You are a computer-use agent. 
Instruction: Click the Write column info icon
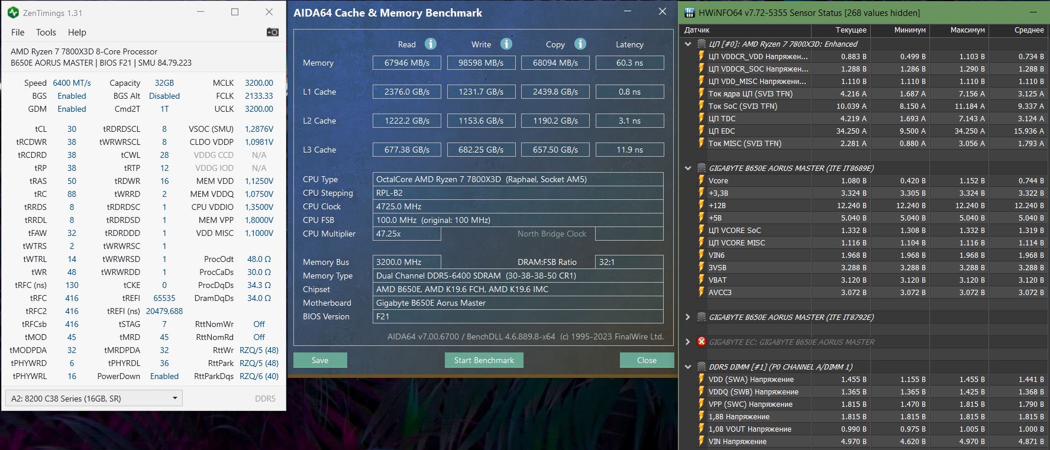506,44
